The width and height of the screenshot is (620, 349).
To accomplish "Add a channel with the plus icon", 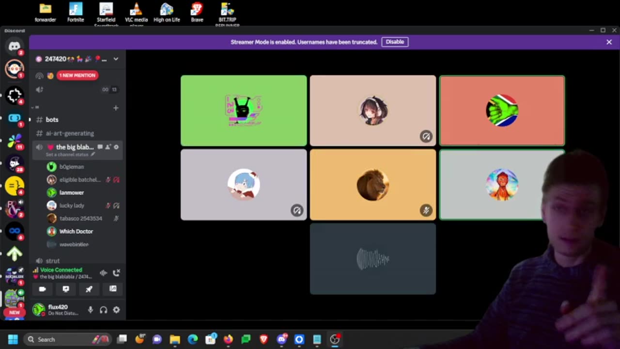I will pos(116,108).
